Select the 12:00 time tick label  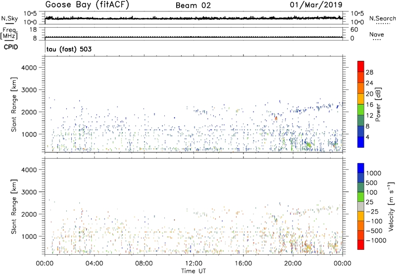tap(194, 264)
